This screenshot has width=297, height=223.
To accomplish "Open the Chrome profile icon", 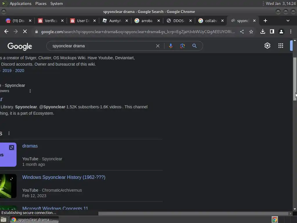I will 281,31.
